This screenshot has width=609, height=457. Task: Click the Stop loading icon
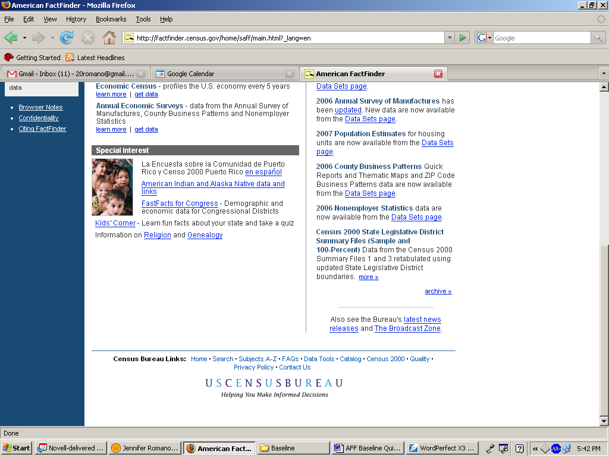[x=88, y=37]
